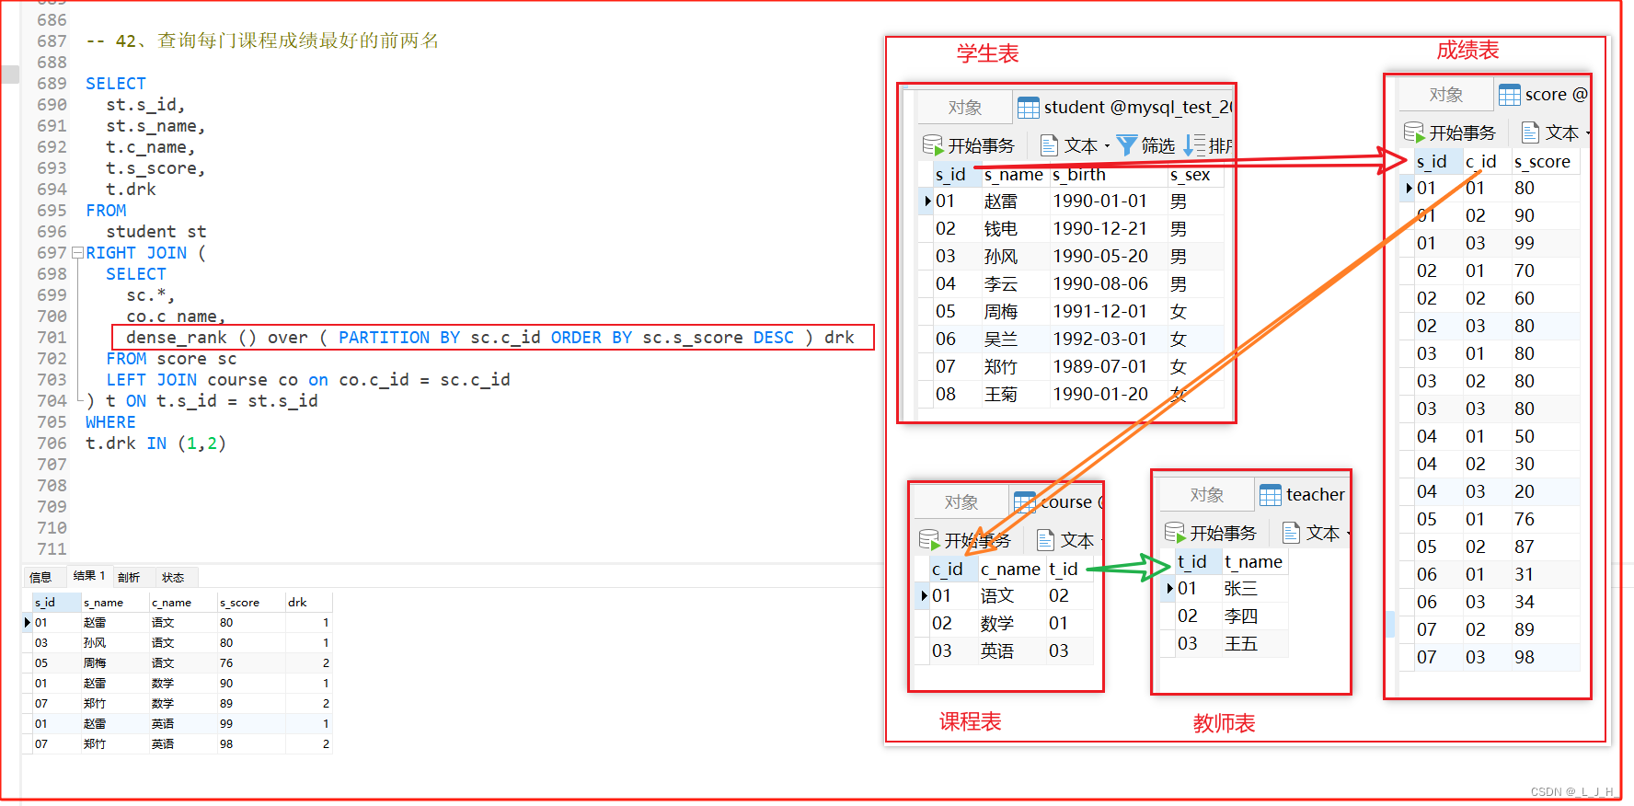Click the student table icon in the tab
Viewport: 1634px width, 806px height.
click(x=1029, y=108)
